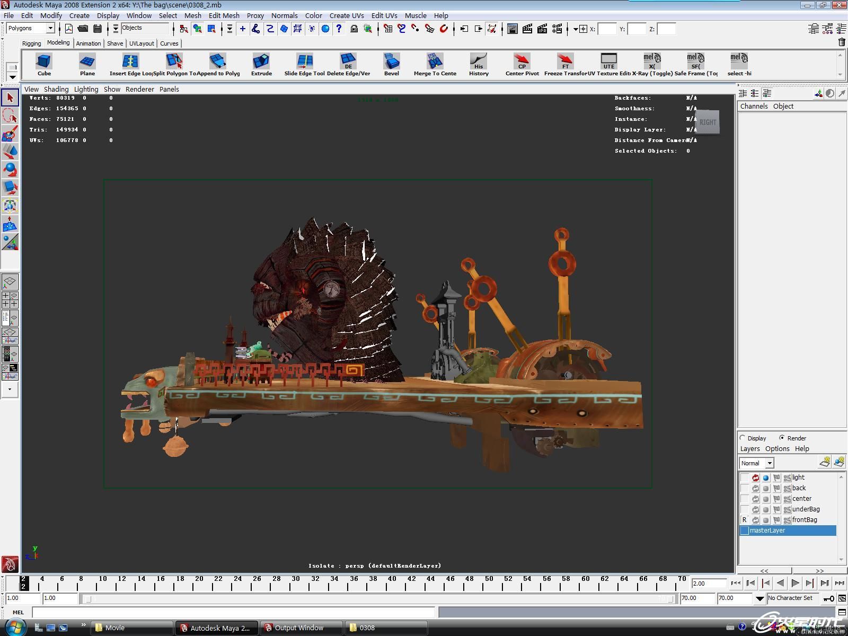Screen dimensions: 848x636
Task: Open the Objects selection mask dropdown
Action: pos(116,29)
